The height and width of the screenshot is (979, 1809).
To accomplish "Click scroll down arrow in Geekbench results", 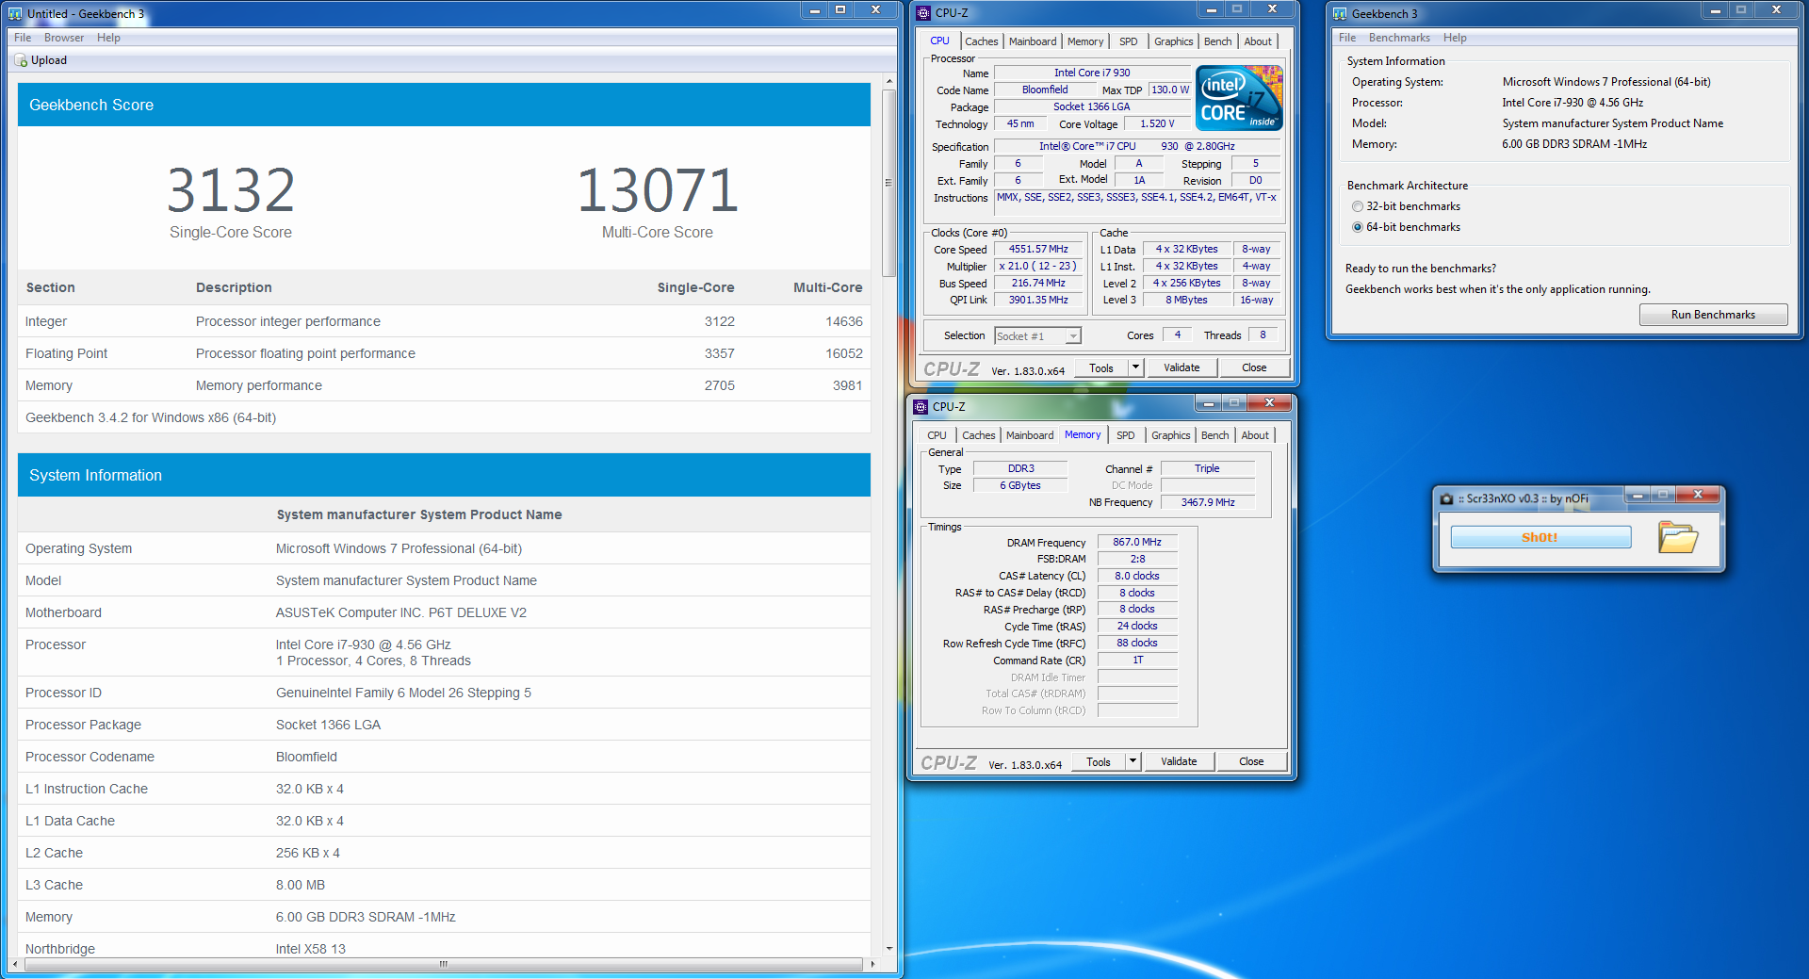I will [x=888, y=949].
